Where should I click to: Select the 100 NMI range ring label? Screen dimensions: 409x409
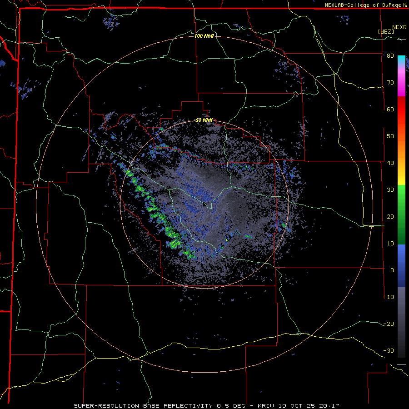coord(204,36)
